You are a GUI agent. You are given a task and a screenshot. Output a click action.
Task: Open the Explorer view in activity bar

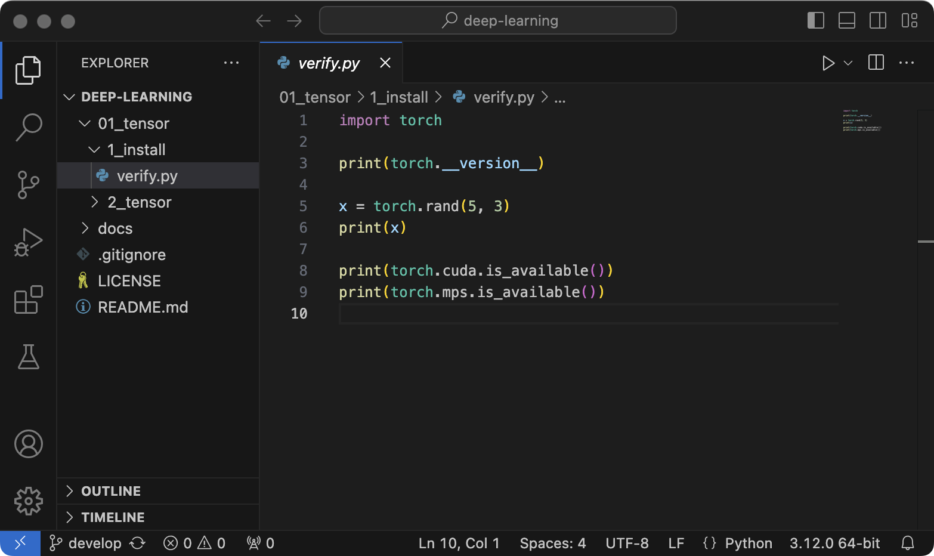pyautogui.click(x=28, y=70)
